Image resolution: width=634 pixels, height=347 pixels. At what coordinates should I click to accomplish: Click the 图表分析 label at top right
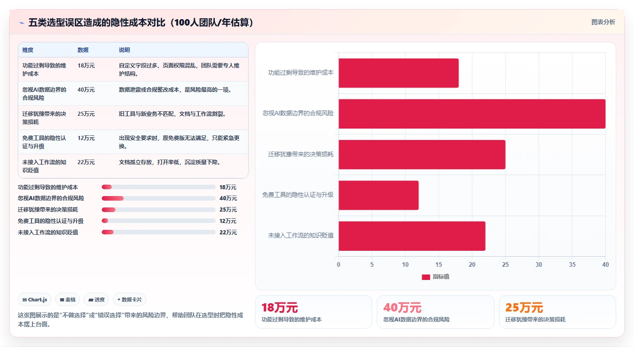coord(603,22)
